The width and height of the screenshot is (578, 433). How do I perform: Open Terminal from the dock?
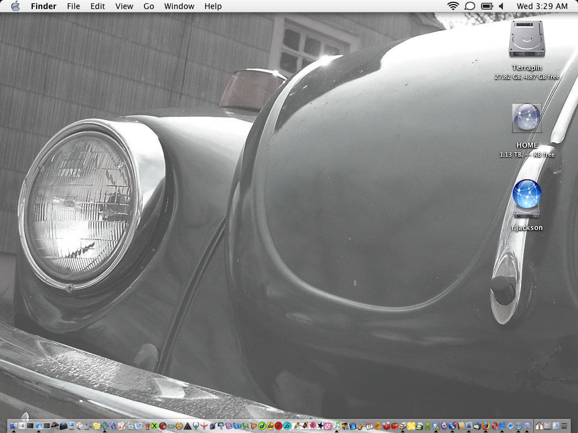30,426
